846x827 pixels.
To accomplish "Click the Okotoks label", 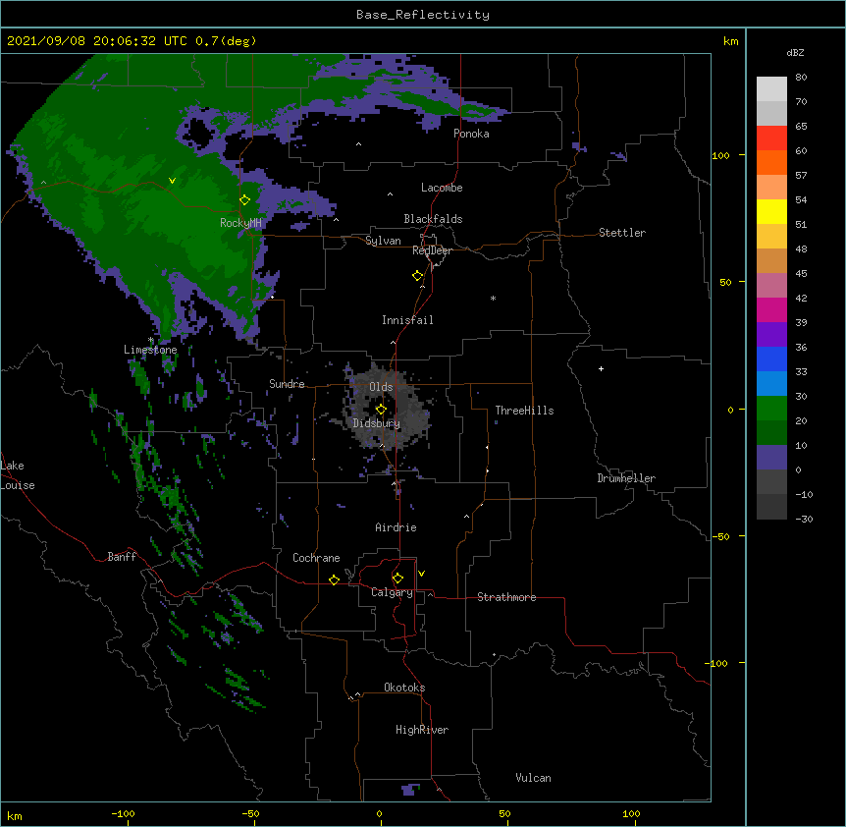I will click(404, 688).
